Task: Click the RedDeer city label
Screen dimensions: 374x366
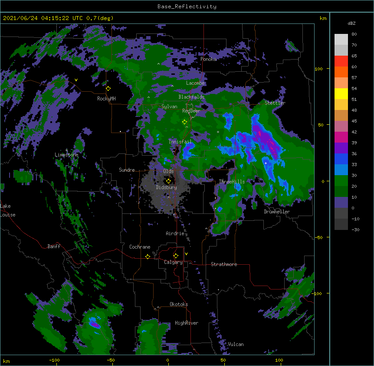Action: (x=191, y=111)
